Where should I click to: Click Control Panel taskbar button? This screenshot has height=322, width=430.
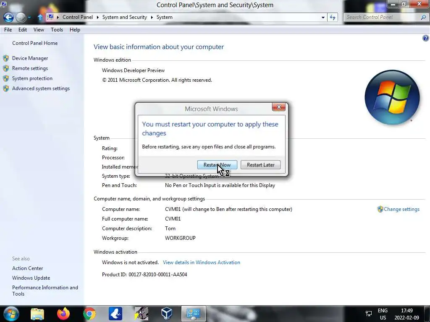[193, 314]
